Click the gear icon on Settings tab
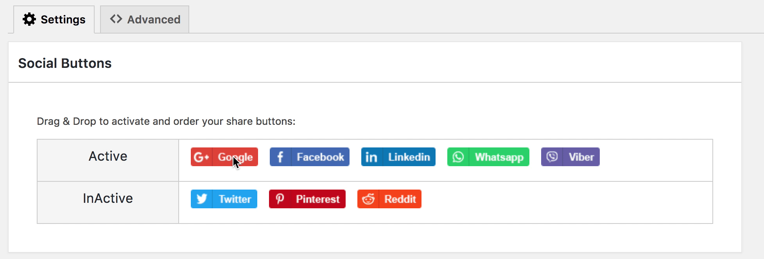 [x=29, y=19]
